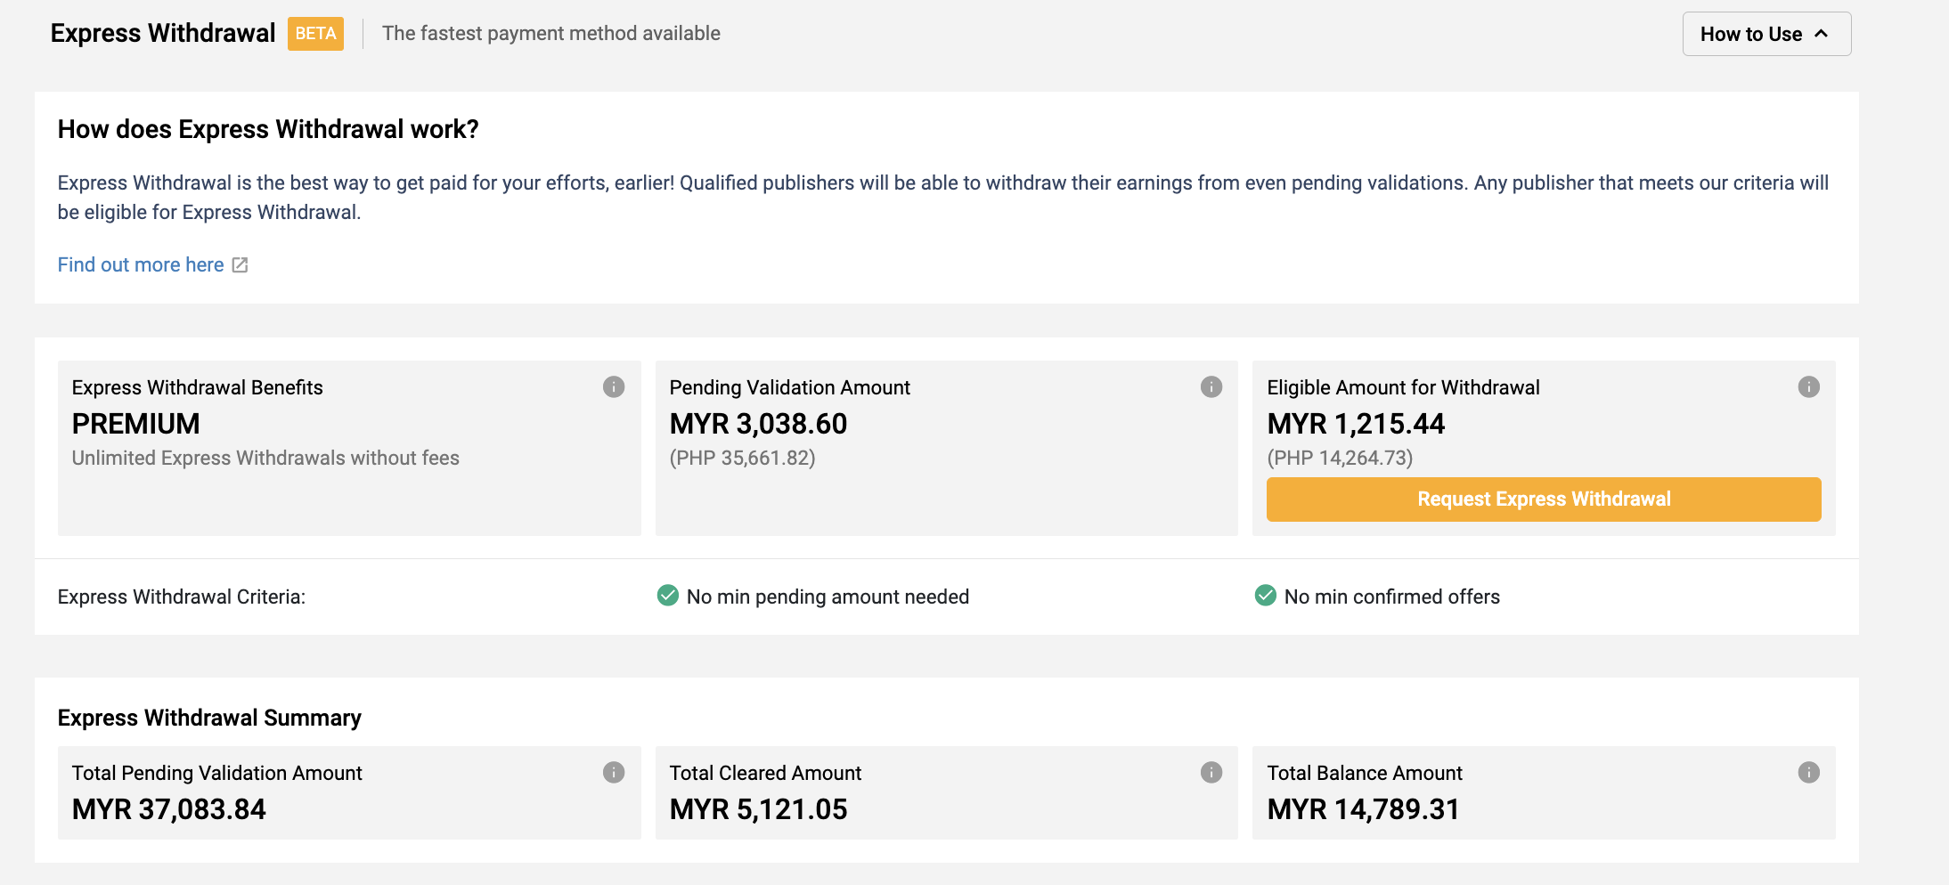Click the PHP 35,661.82 converted amount
Viewport: 1949px width, 885px height.
click(742, 458)
